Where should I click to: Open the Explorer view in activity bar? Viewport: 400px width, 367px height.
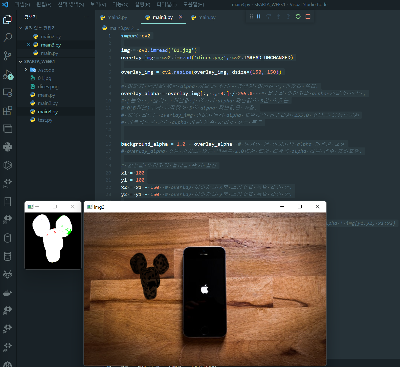point(8,19)
